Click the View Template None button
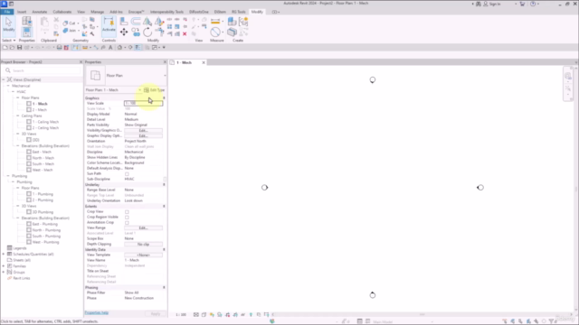This screenshot has width=579, height=325. 143,255
